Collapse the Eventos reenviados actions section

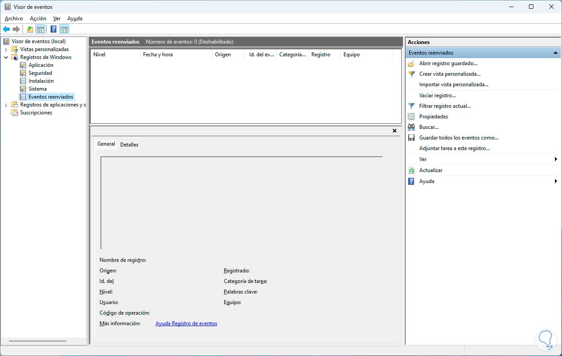coord(556,53)
